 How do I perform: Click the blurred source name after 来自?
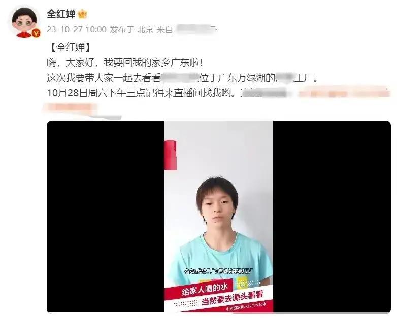coord(196,29)
